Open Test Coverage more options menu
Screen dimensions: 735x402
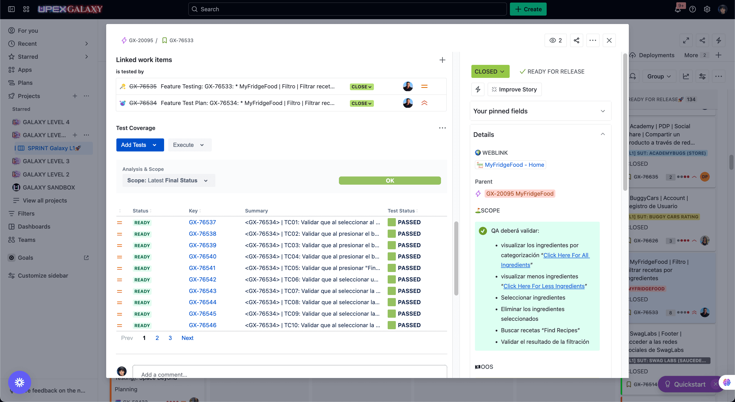point(442,128)
